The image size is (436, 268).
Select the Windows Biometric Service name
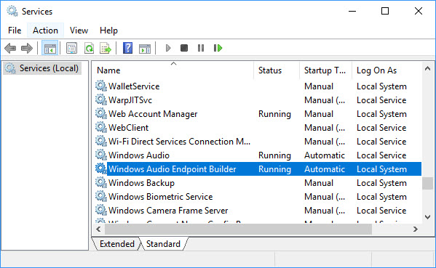160,197
